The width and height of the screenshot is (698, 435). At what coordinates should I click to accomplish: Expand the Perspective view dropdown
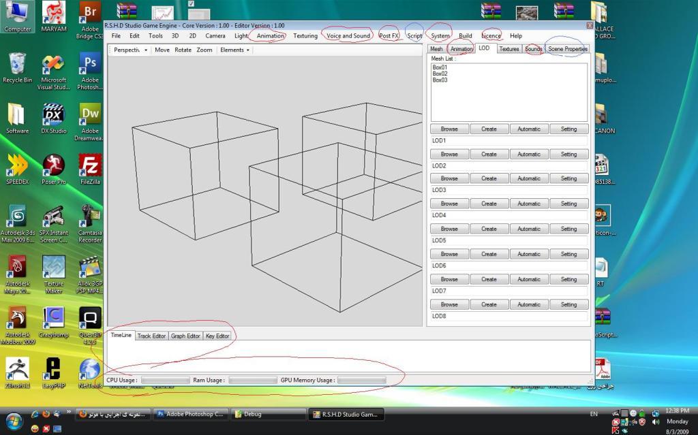[x=130, y=50]
